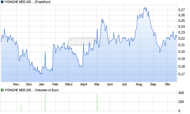This screenshot has width=190, height=114.
Task: Click the 0,21 price axis value
Action: 181,45
